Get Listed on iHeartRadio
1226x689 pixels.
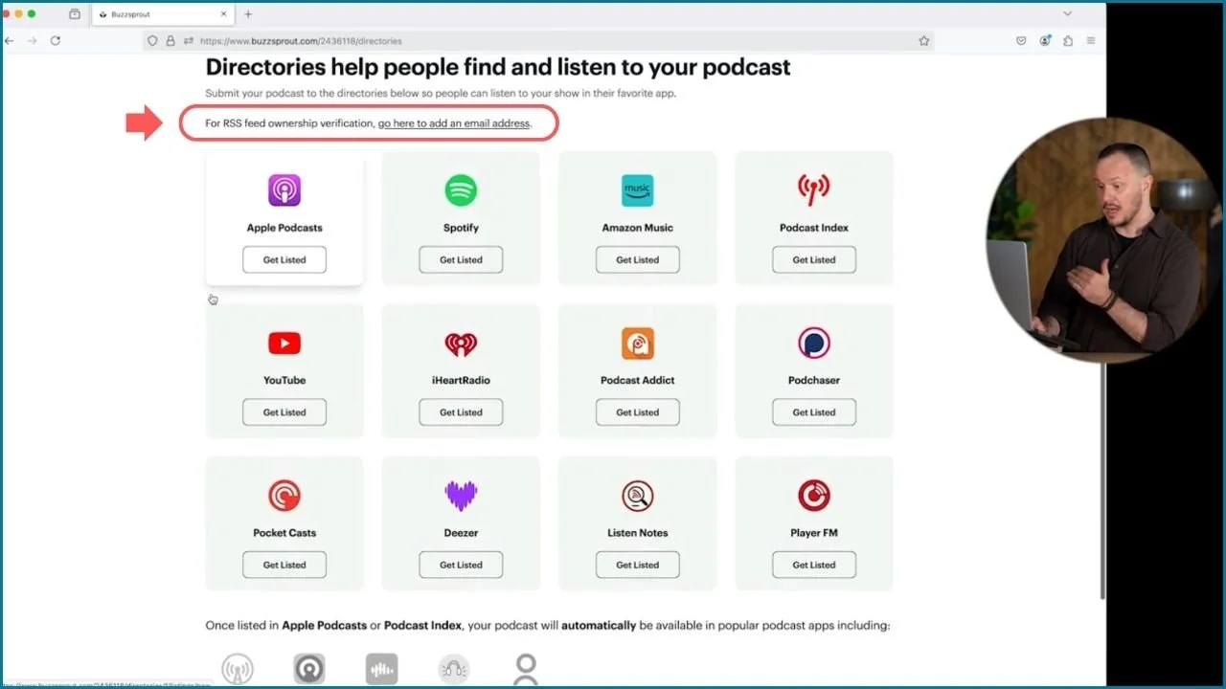461,412
